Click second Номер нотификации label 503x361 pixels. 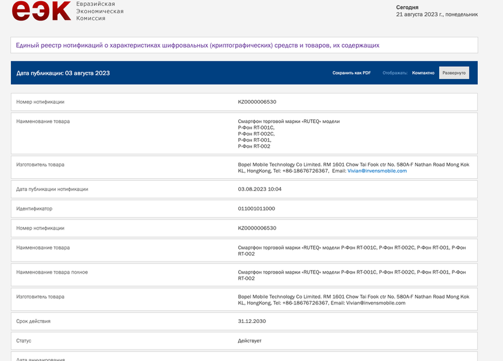(x=40, y=228)
